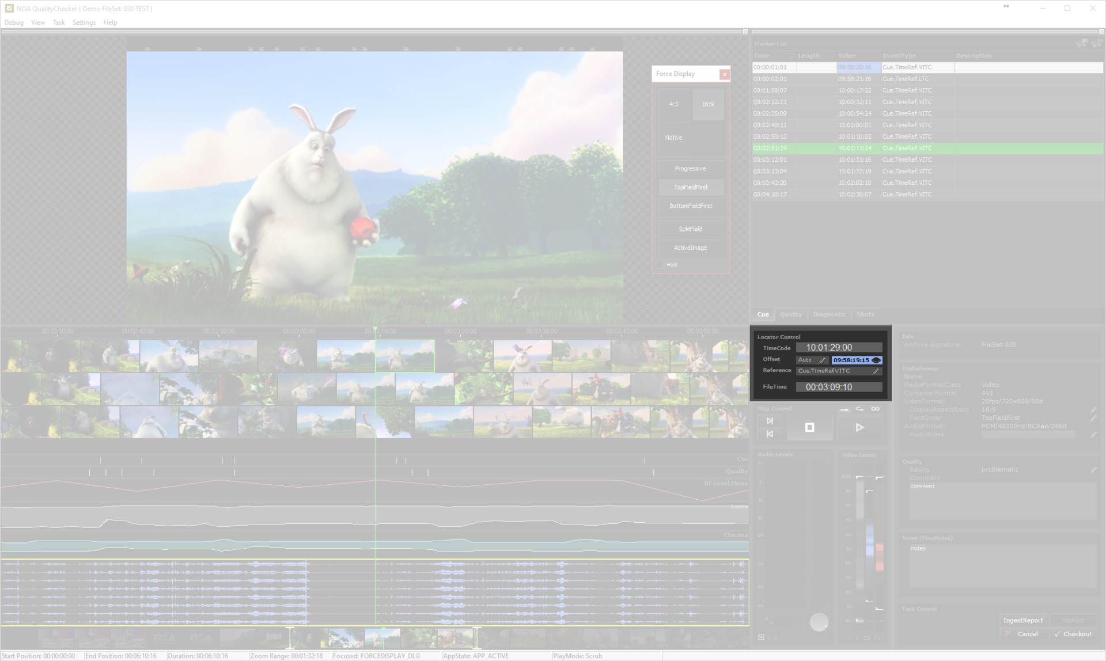This screenshot has height=661, width=1106.
Task: Select marker row with time 00:04:10:17
Action: tap(927, 195)
